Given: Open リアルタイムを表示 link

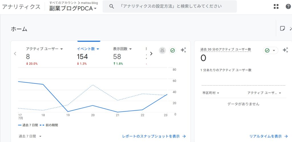Looking at the screenshot, I should [x=268, y=136].
